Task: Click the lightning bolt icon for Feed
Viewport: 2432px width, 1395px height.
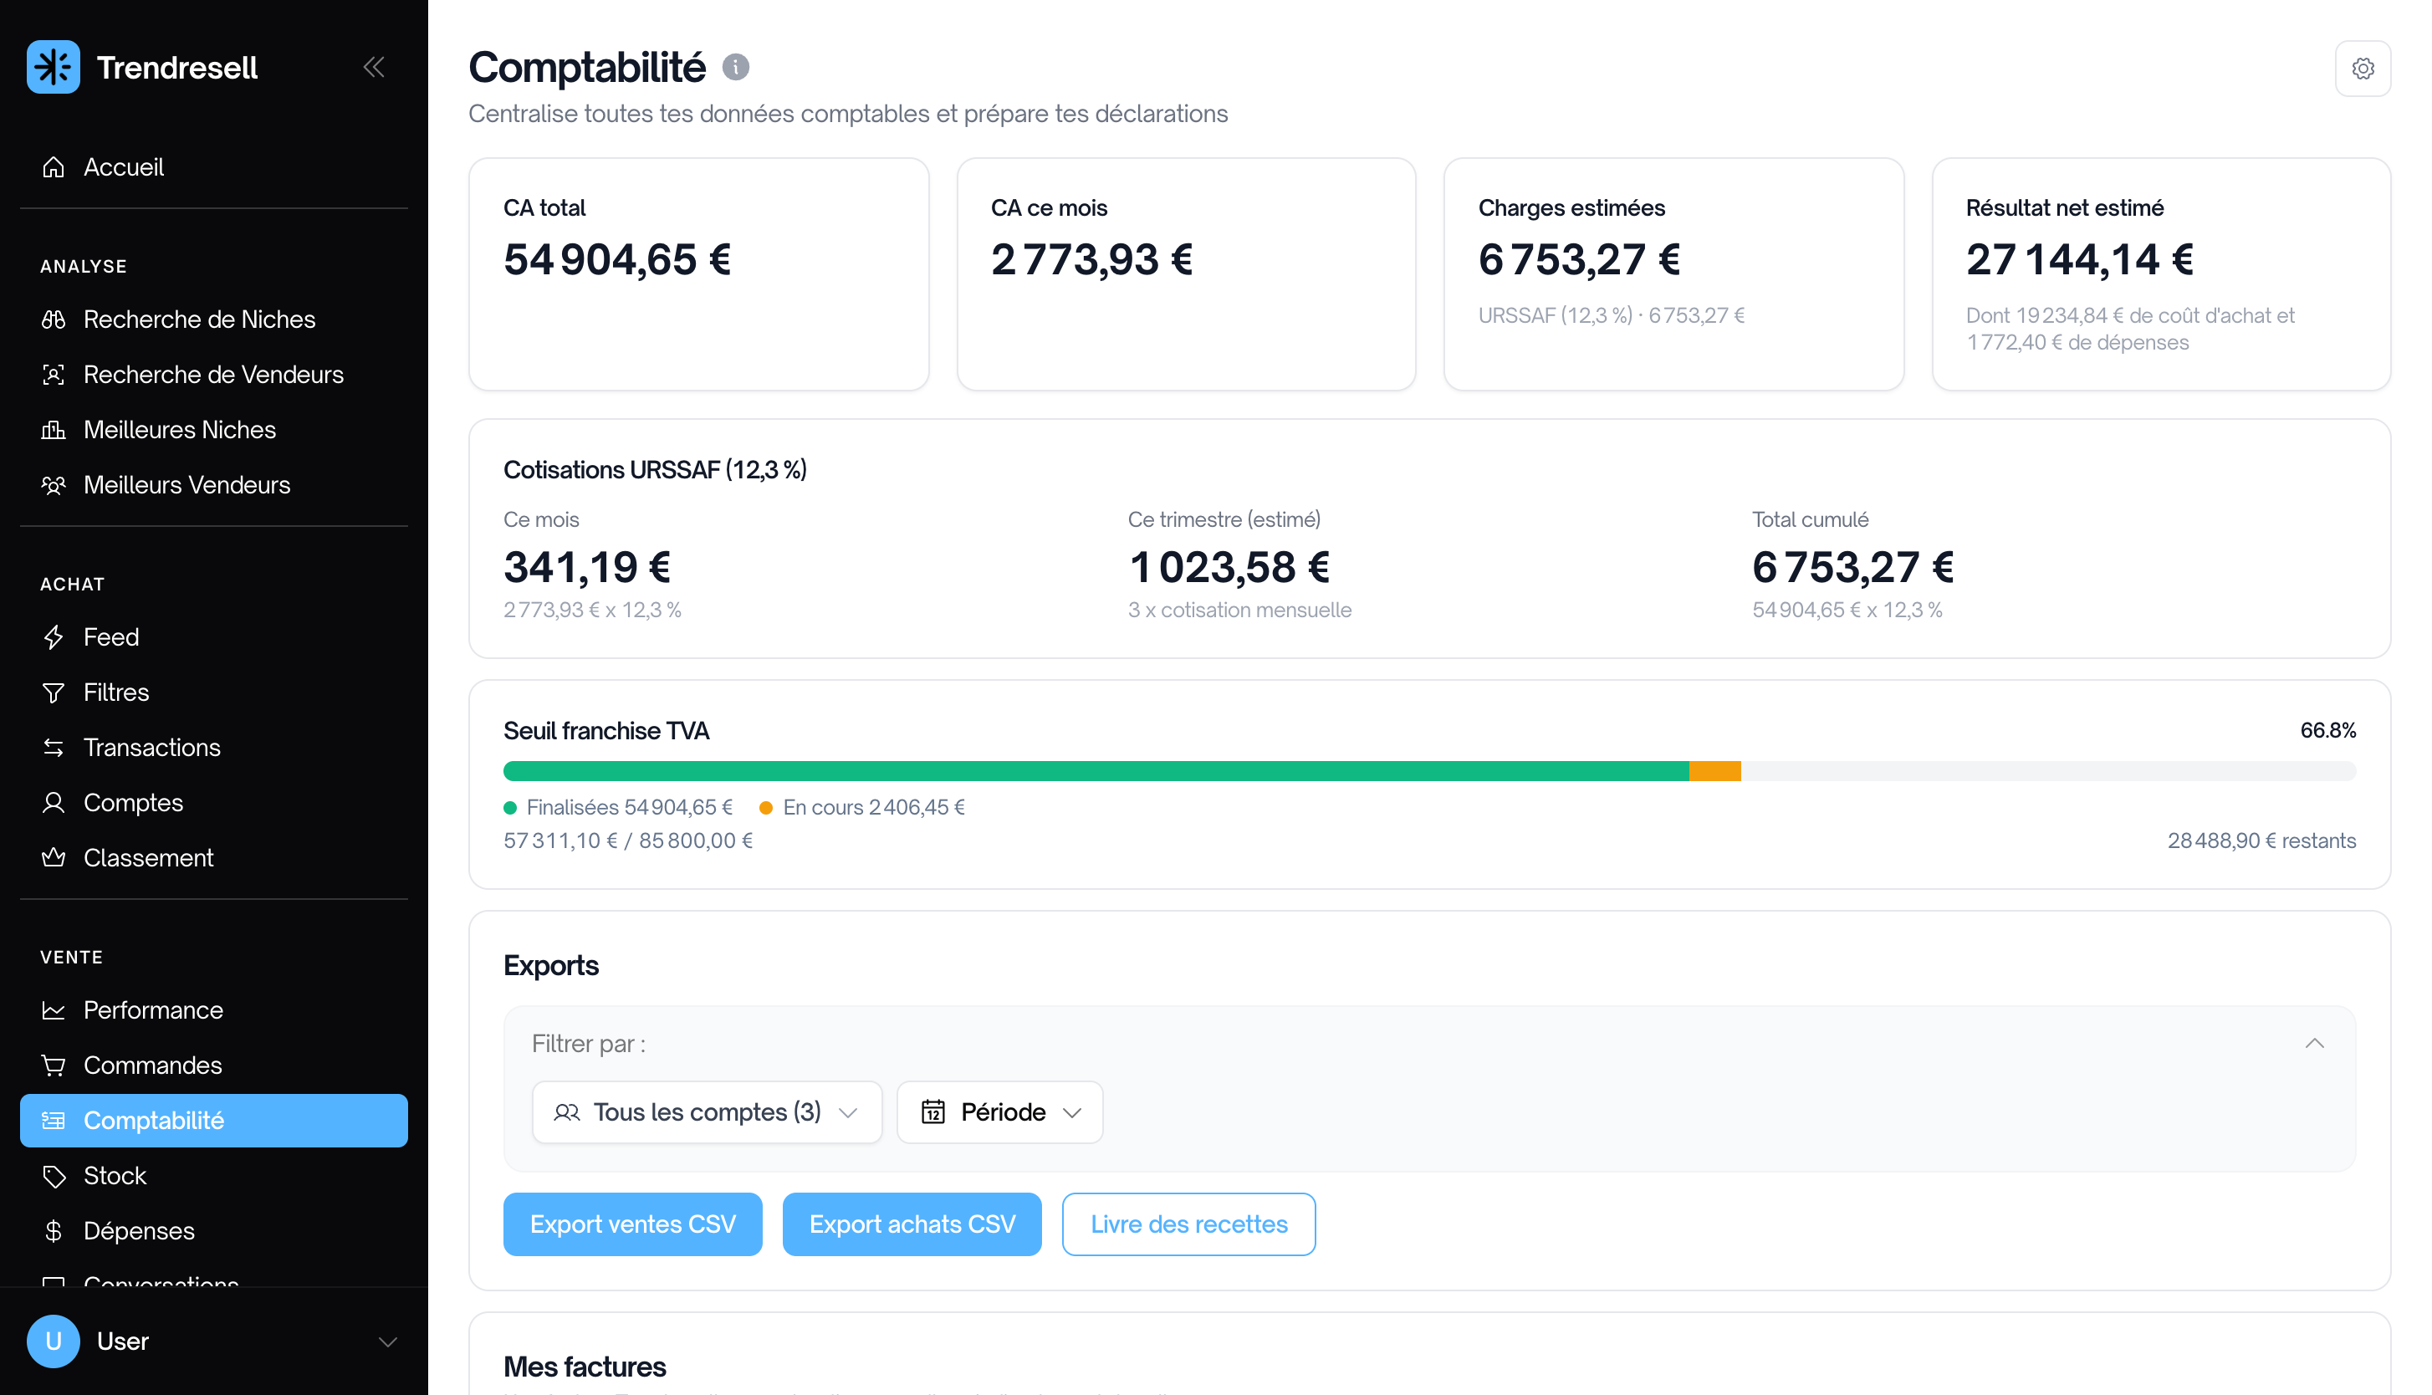Action: [x=54, y=637]
